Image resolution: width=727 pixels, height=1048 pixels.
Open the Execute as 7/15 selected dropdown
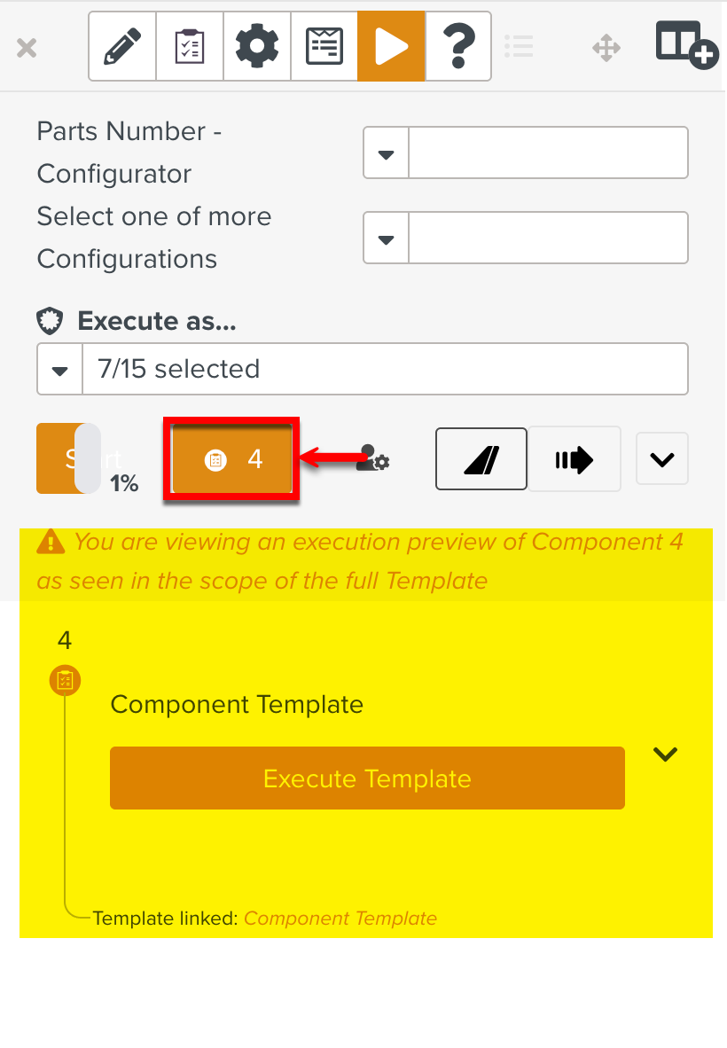click(59, 369)
